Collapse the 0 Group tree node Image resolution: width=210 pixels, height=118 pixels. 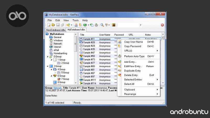[48, 57]
